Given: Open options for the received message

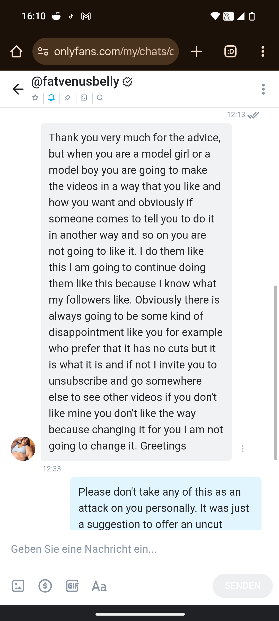Looking at the screenshot, I should coord(242,449).
